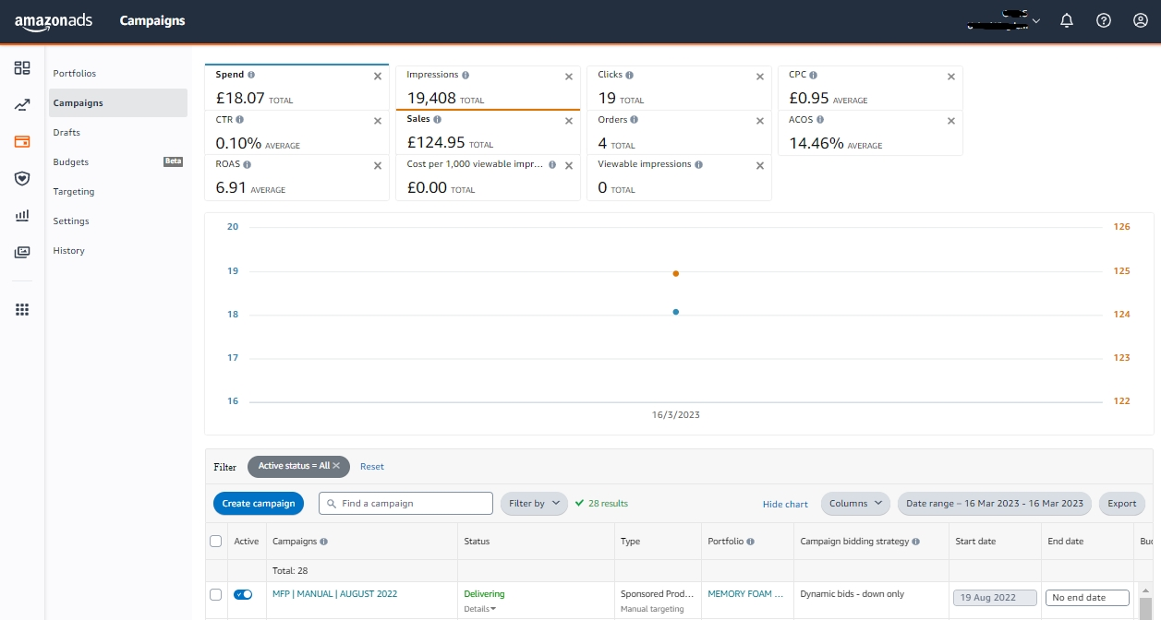Open the Filter by dropdown
The width and height of the screenshot is (1161, 620).
click(x=534, y=504)
